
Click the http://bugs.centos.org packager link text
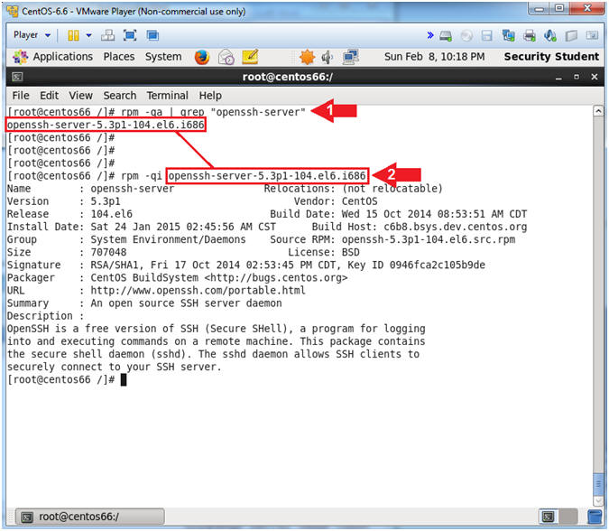point(275,277)
